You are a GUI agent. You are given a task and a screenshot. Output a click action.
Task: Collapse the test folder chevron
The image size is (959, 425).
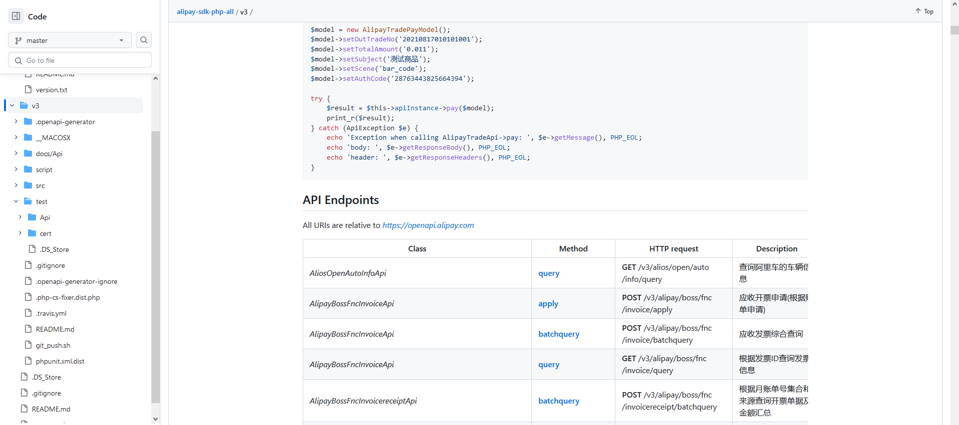coord(16,202)
